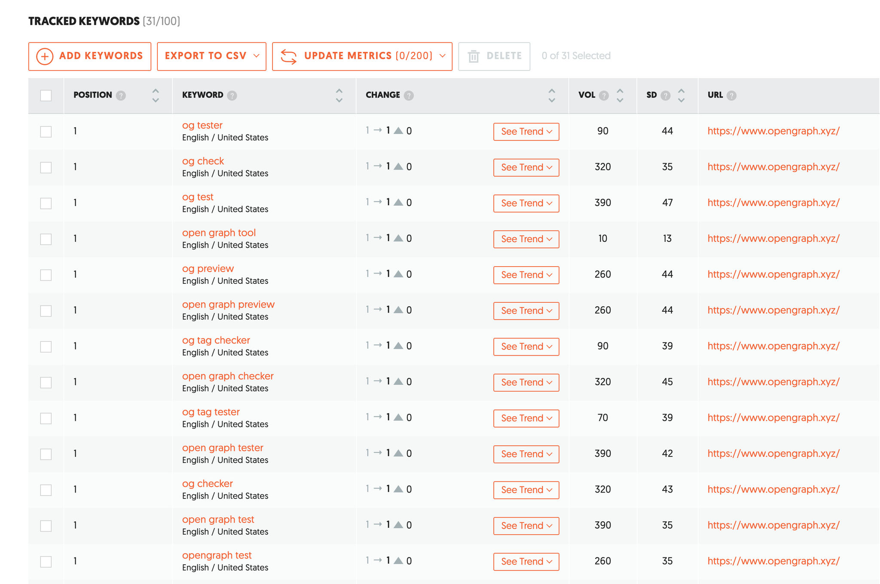Open the og check keyword link
This screenshot has height=584, width=880.
[203, 161]
